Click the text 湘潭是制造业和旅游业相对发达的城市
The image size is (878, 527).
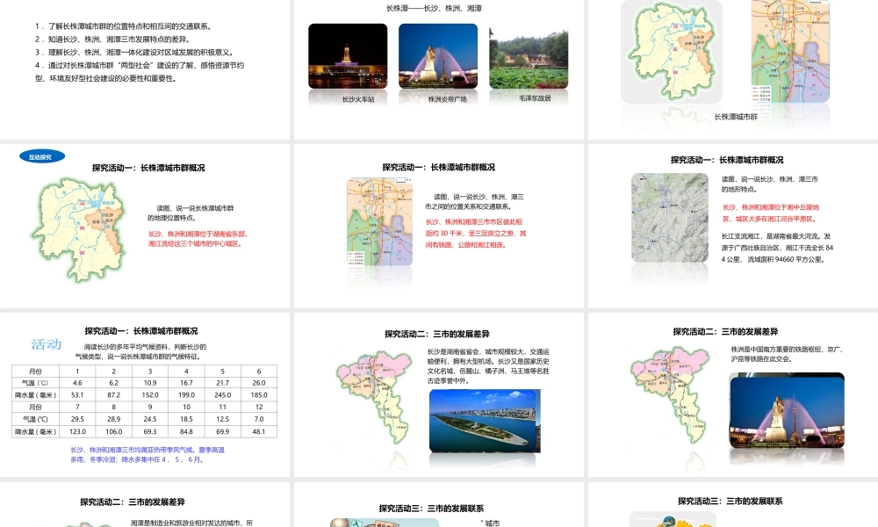[192, 523]
